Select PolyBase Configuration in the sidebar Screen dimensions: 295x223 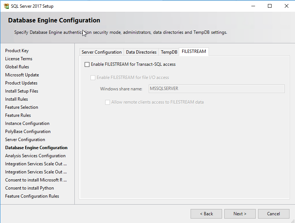click(28, 132)
